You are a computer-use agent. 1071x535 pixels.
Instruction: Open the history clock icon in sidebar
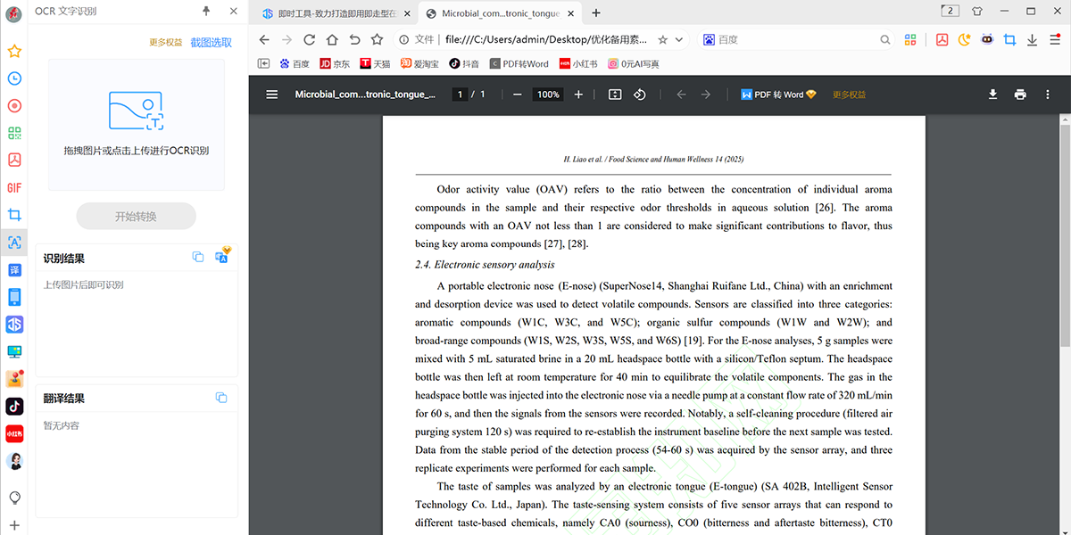(14, 78)
